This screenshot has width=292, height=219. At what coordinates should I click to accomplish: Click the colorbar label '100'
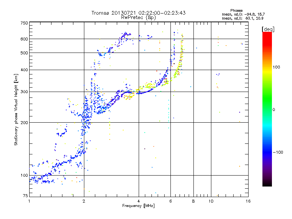[x=276, y=67]
